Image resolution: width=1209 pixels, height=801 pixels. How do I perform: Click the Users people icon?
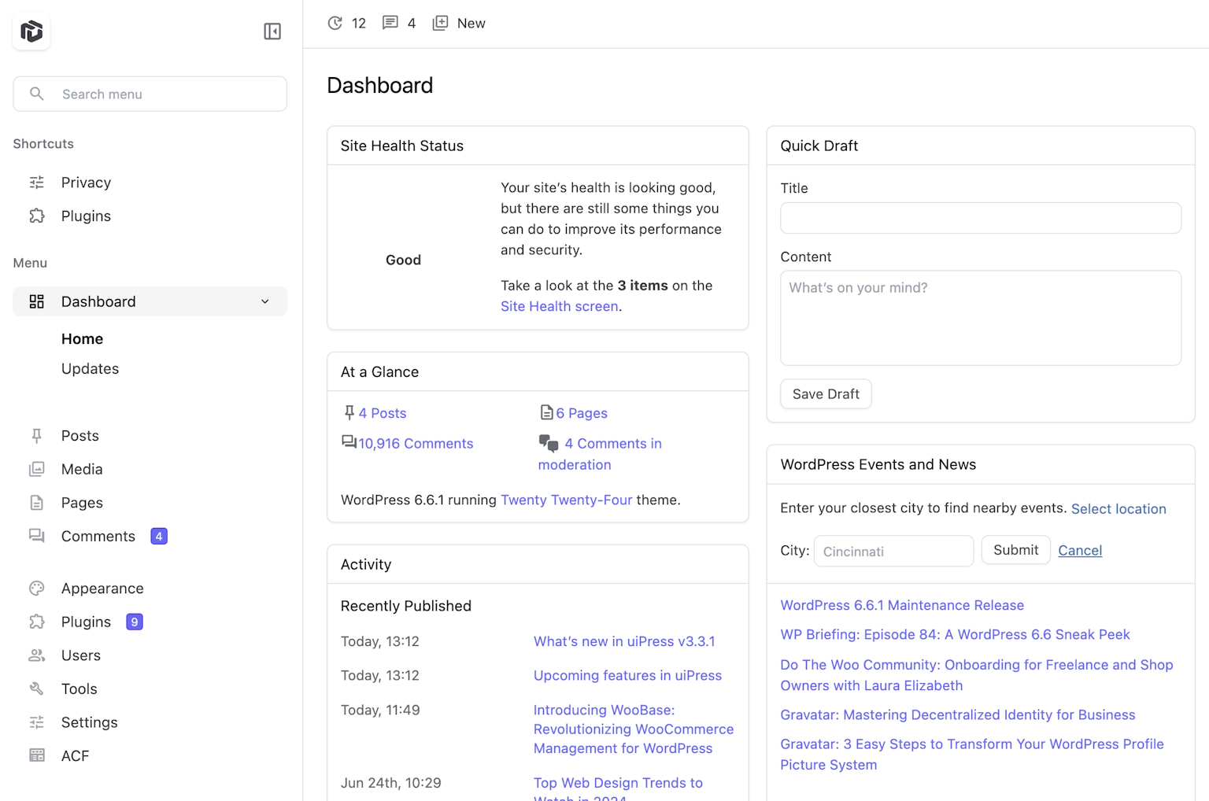pyautogui.click(x=37, y=655)
